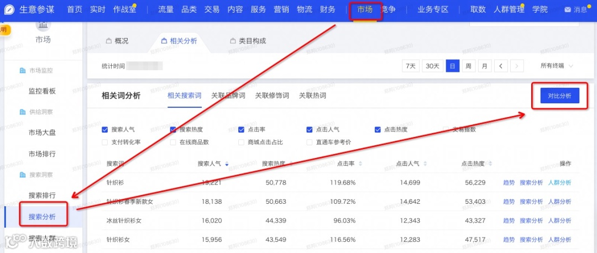Enable the 直通车参考价 checkbox
597x253 pixels.
(309, 143)
